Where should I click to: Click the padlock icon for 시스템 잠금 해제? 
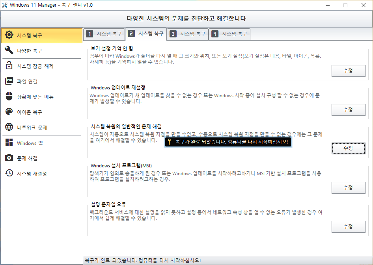9,65
